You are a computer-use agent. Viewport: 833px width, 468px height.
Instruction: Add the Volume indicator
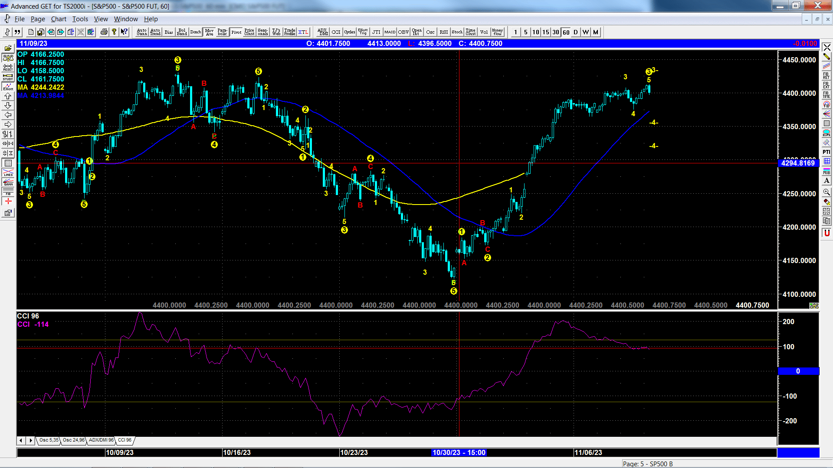tap(484, 32)
